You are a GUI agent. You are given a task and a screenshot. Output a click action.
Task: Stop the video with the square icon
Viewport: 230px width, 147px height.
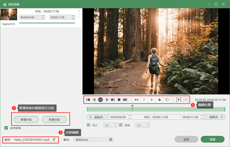119,100
